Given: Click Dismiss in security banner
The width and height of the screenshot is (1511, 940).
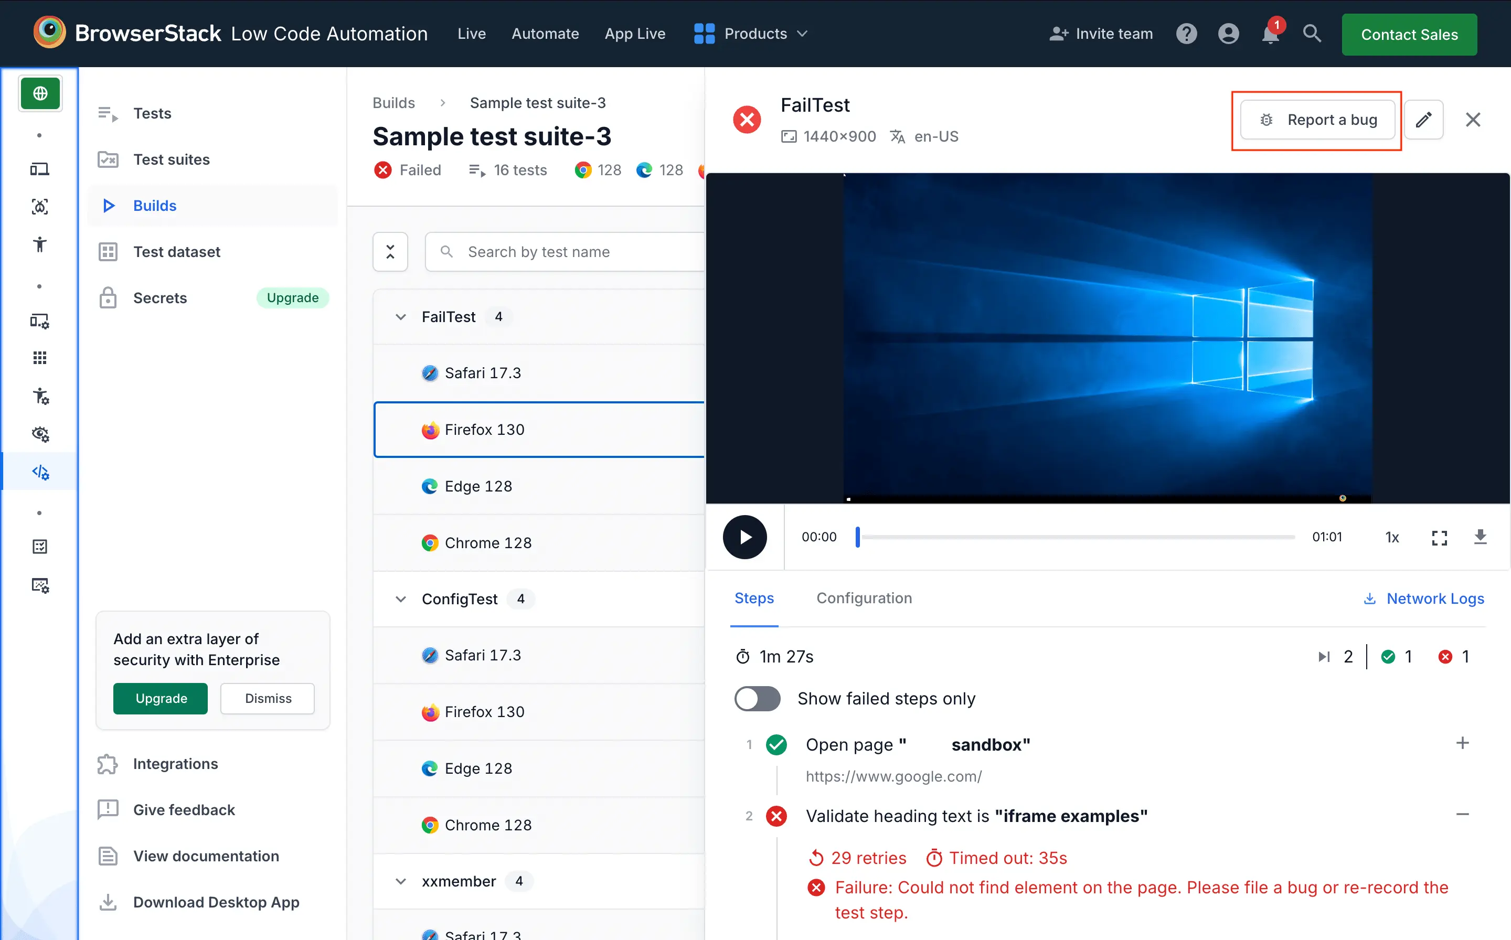Looking at the screenshot, I should [x=267, y=698].
